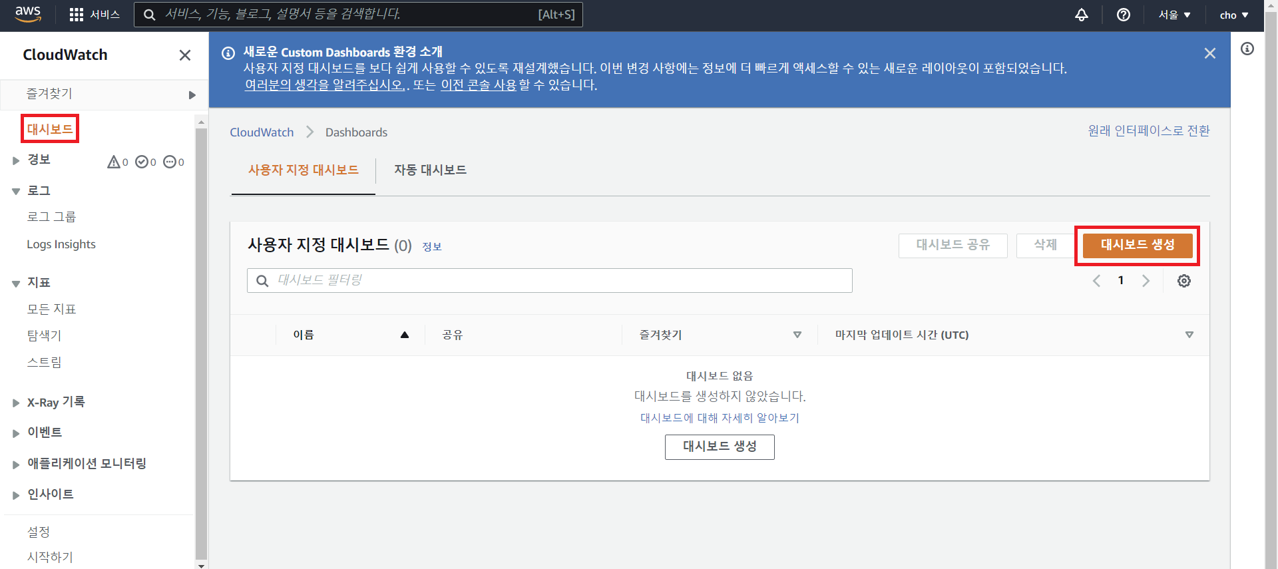Click the banner info circle icon
1278x569 pixels.
tap(228, 53)
